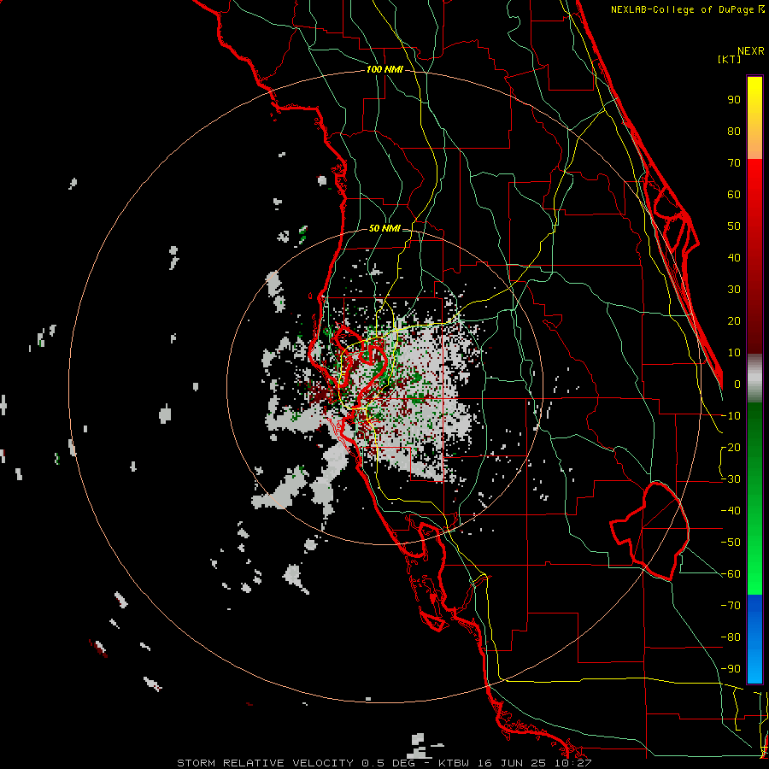769x769 pixels.
Task: Select the positive 30 scale value
Action: (x=734, y=290)
